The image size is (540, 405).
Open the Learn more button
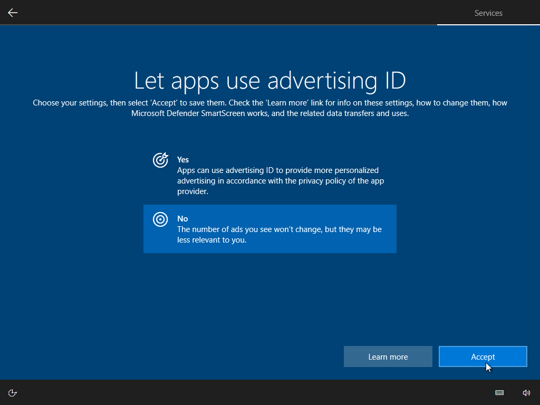click(388, 357)
